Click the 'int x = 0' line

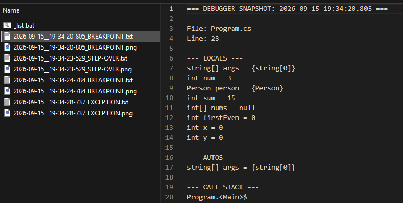(x=205, y=127)
